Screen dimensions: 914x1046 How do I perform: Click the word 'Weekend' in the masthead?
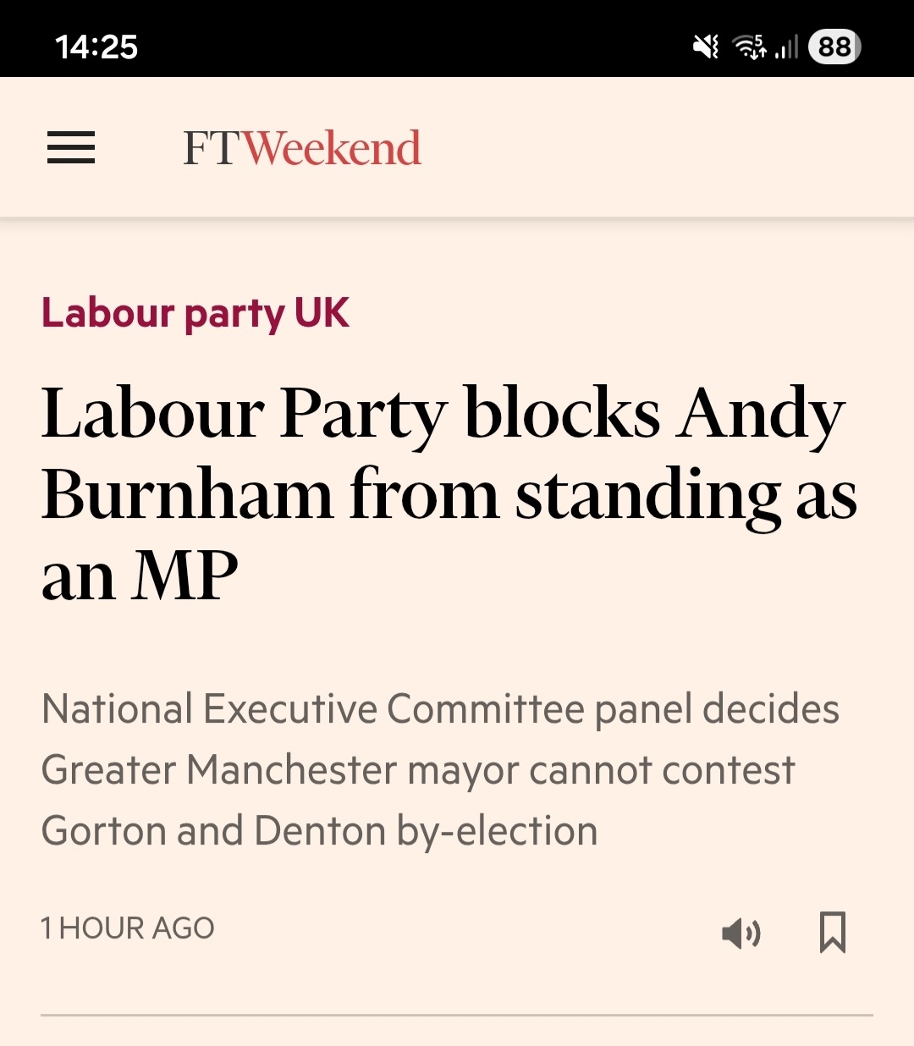click(x=333, y=148)
